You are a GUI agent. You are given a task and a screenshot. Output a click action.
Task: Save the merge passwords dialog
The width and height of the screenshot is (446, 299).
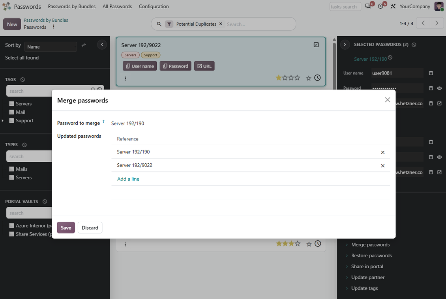66,228
